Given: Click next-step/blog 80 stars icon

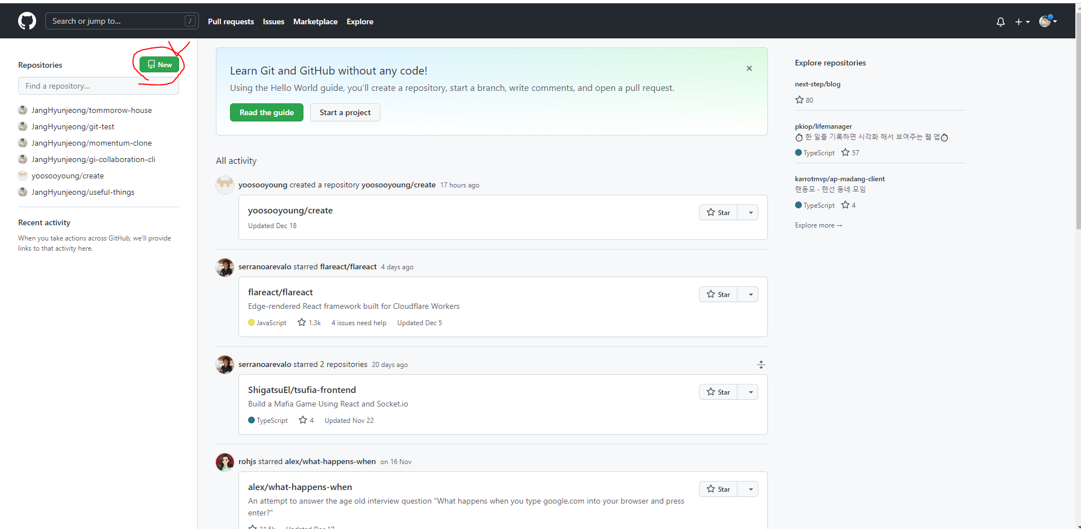Looking at the screenshot, I should tap(800, 100).
